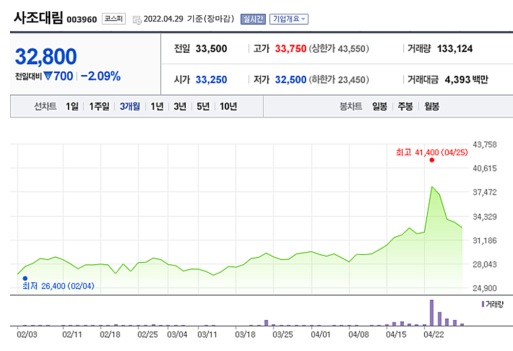Click the 03/25 date axis label

tap(283, 335)
